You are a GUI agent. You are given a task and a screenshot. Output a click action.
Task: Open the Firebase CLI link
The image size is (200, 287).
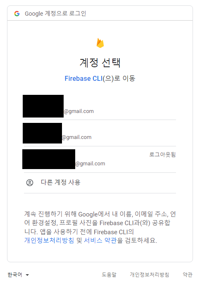(83, 78)
